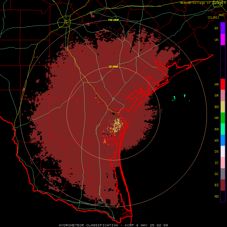Click the black radar site dot at center
Image resolution: width=227 pixels, height=227 pixels.
[114, 113]
